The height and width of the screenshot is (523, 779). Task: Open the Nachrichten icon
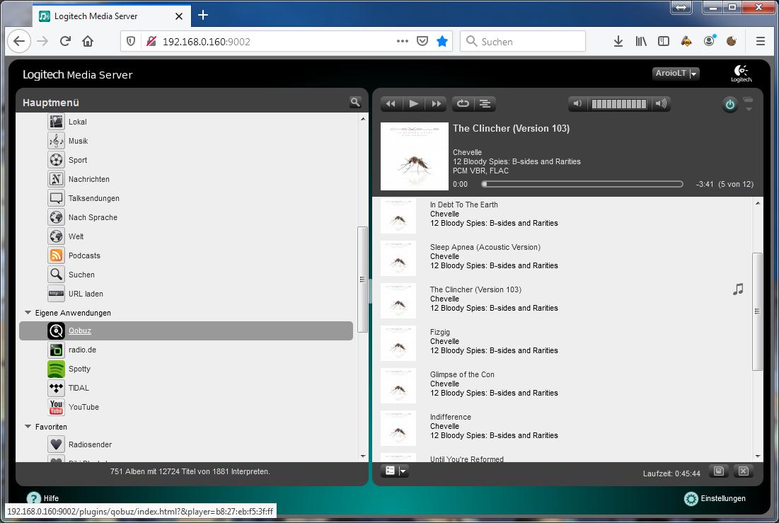[x=56, y=179]
